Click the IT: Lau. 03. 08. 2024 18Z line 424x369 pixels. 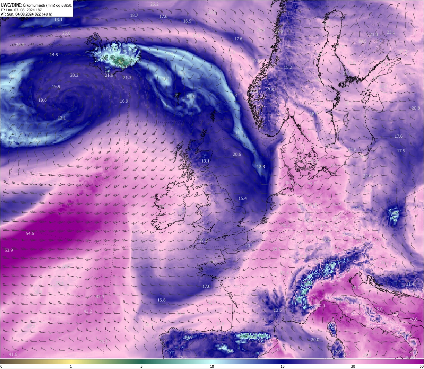tap(21, 10)
